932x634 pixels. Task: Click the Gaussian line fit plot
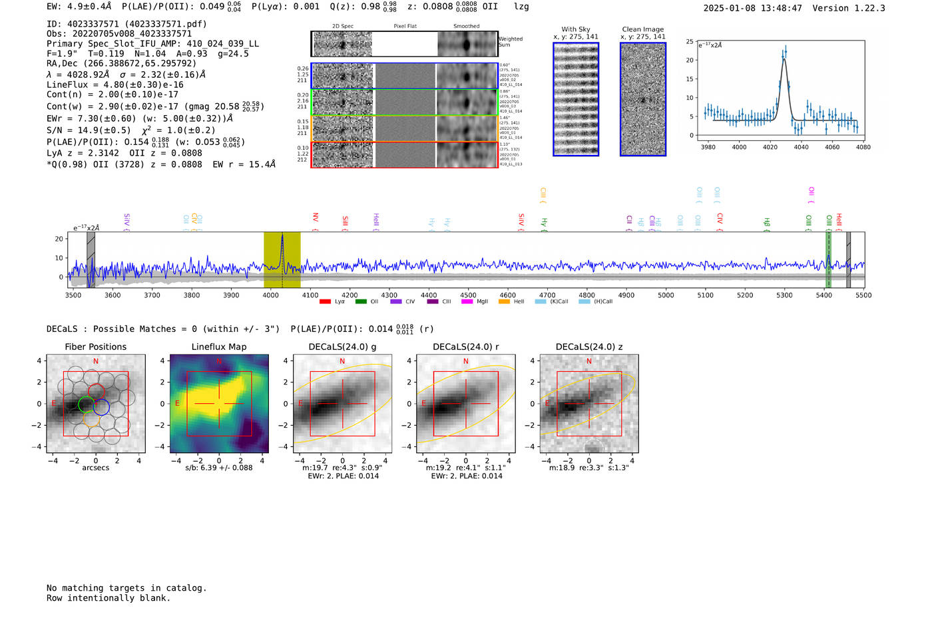pyautogui.click(x=781, y=91)
